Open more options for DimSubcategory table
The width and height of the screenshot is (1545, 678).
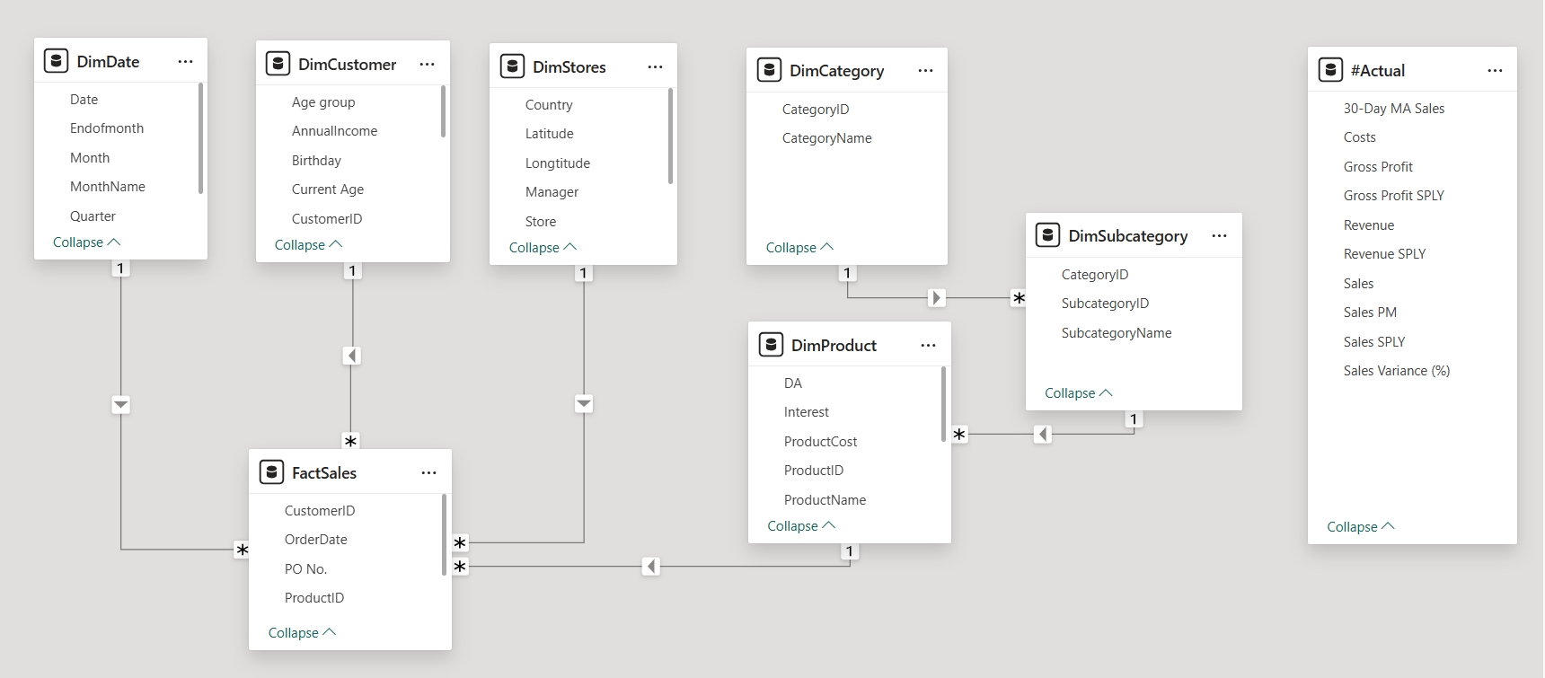(1219, 236)
